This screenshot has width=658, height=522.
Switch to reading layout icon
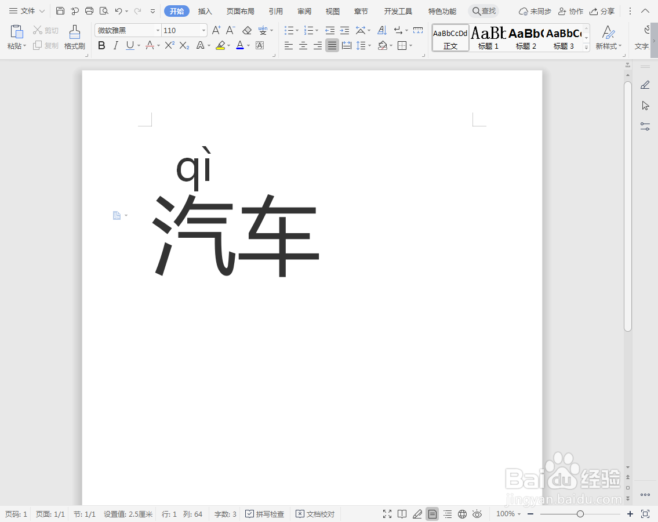point(402,514)
